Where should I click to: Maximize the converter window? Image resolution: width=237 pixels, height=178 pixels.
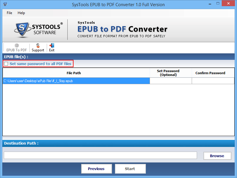(x=218, y=3)
